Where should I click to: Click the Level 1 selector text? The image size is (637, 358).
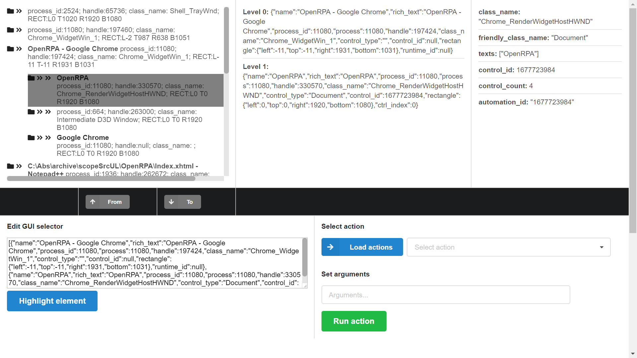pos(353,86)
